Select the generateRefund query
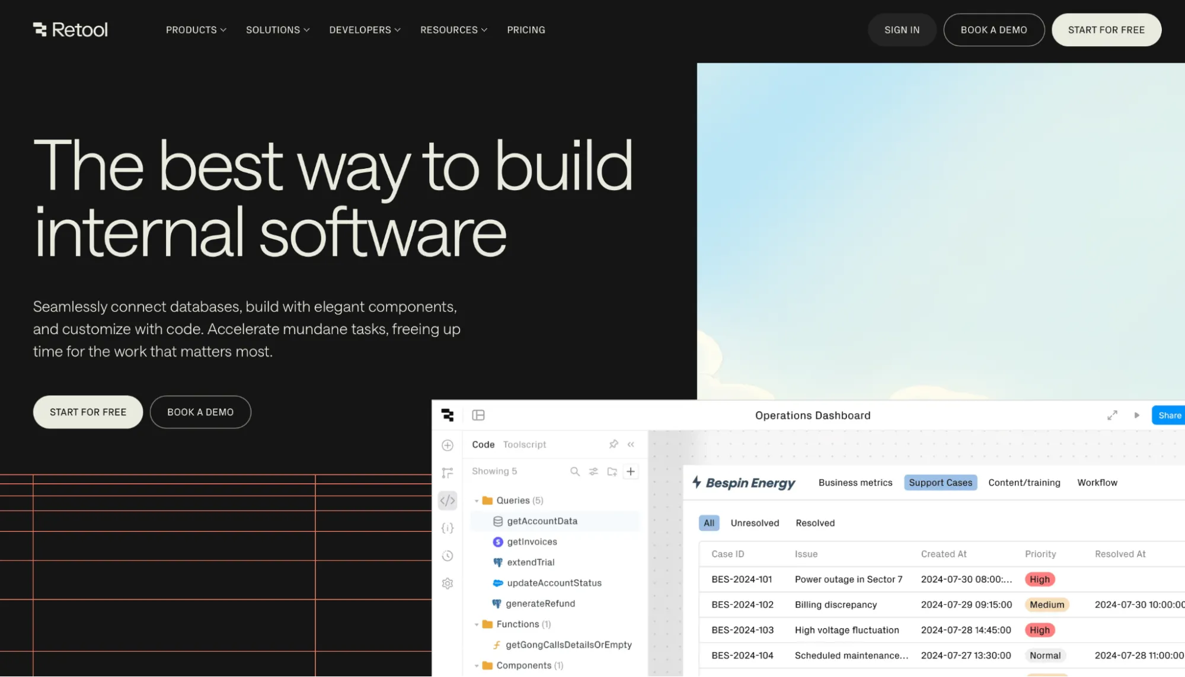This screenshot has height=677, width=1185. [x=540, y=604]
